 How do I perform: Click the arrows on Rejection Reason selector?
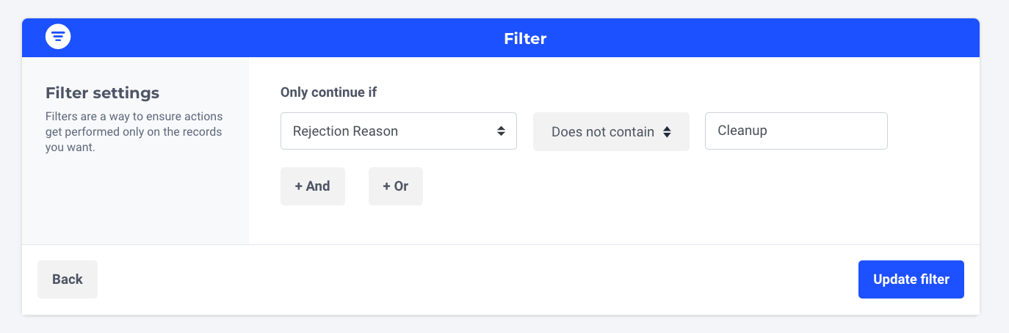pyautogui.click(x=501, y=131)
